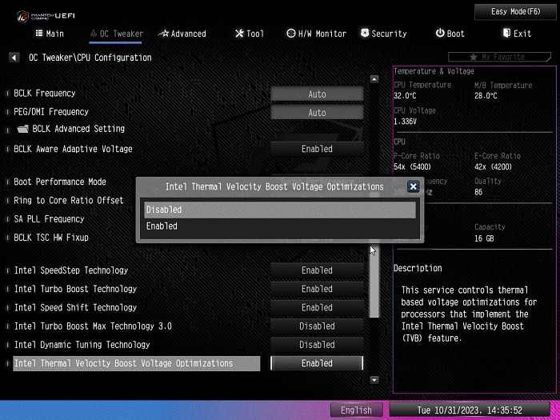
Task: Click the back arrow beside OC Tweaker path
Action: (x=14, y=58)
